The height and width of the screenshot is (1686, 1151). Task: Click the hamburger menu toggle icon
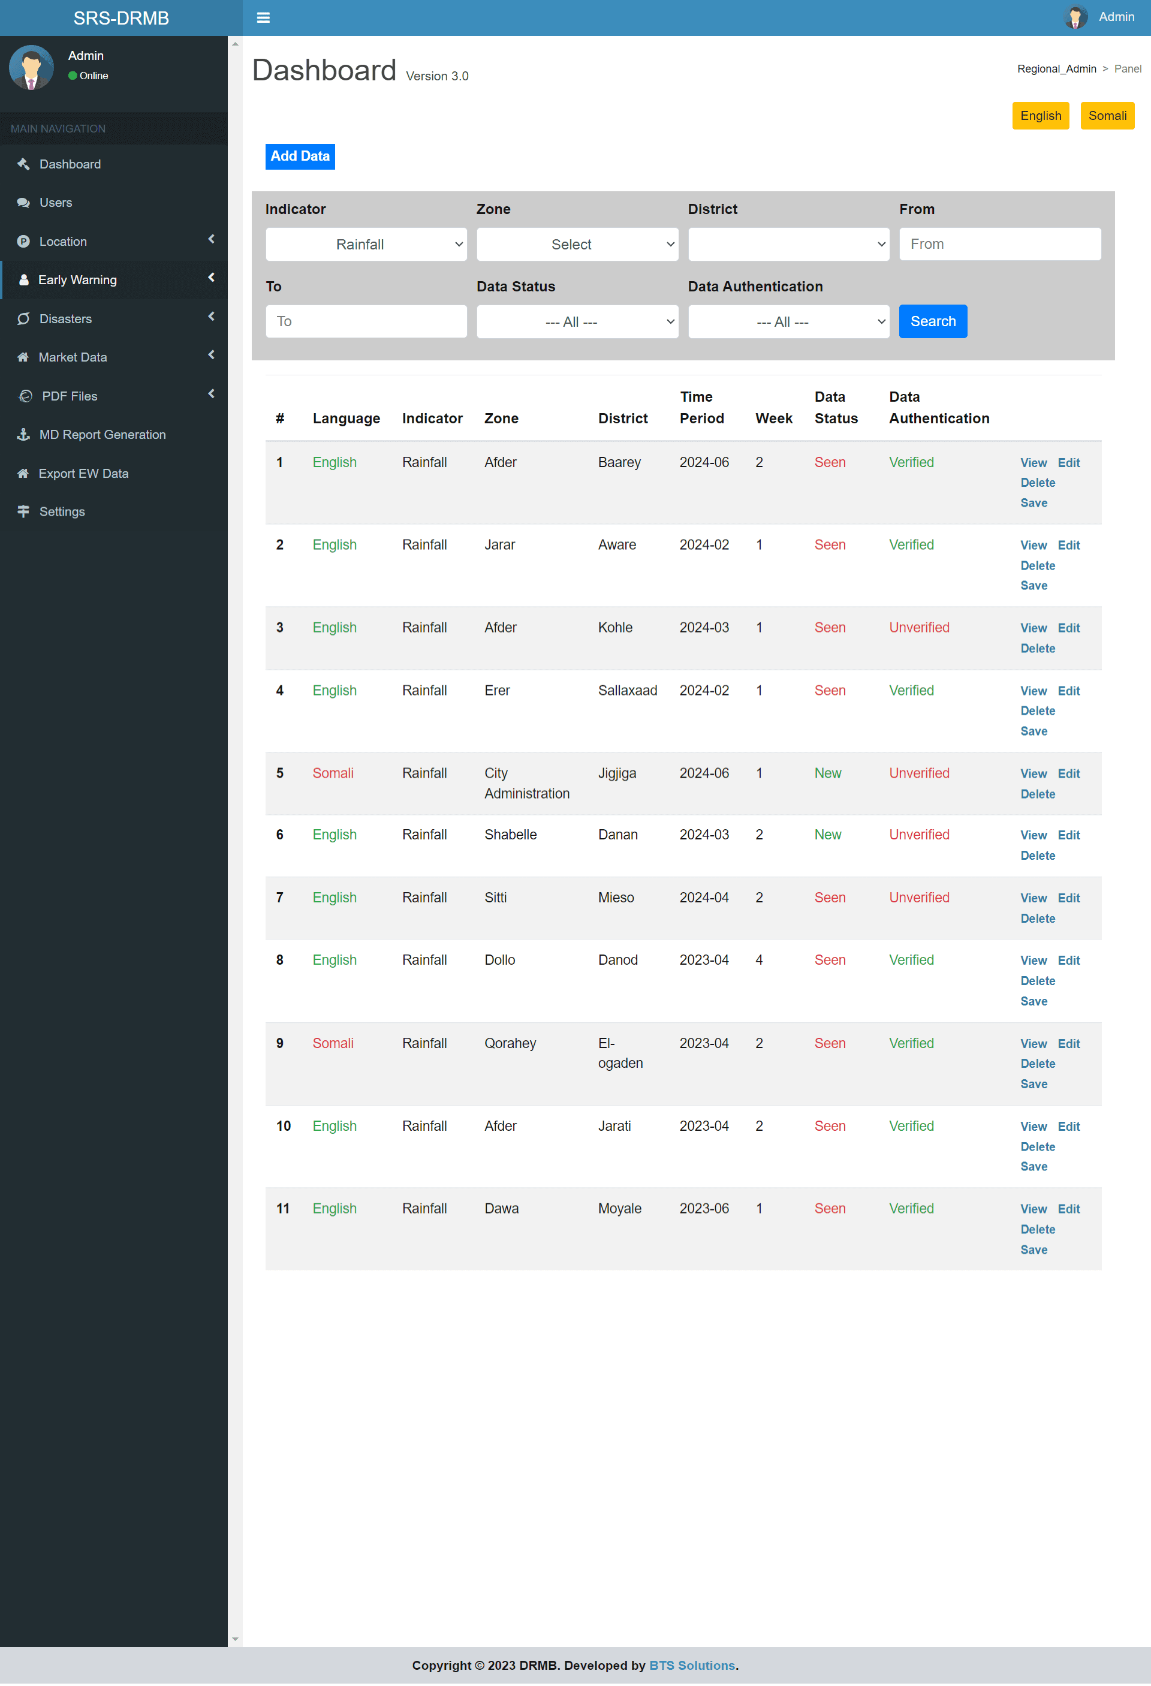click(263, 17)
